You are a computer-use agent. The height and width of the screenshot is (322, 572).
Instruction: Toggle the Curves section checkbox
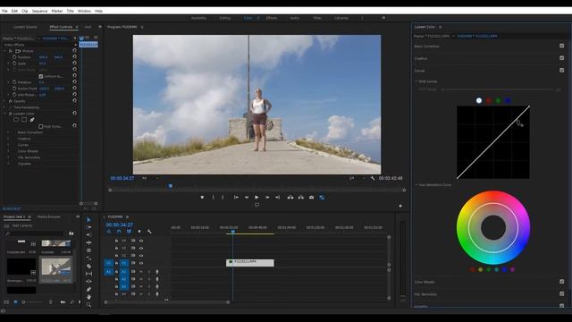[x=562, y=70]
